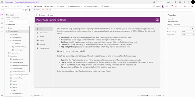Select the Screens tab
The width and height of the screenshot is (195, 97).
click(8, 18)
